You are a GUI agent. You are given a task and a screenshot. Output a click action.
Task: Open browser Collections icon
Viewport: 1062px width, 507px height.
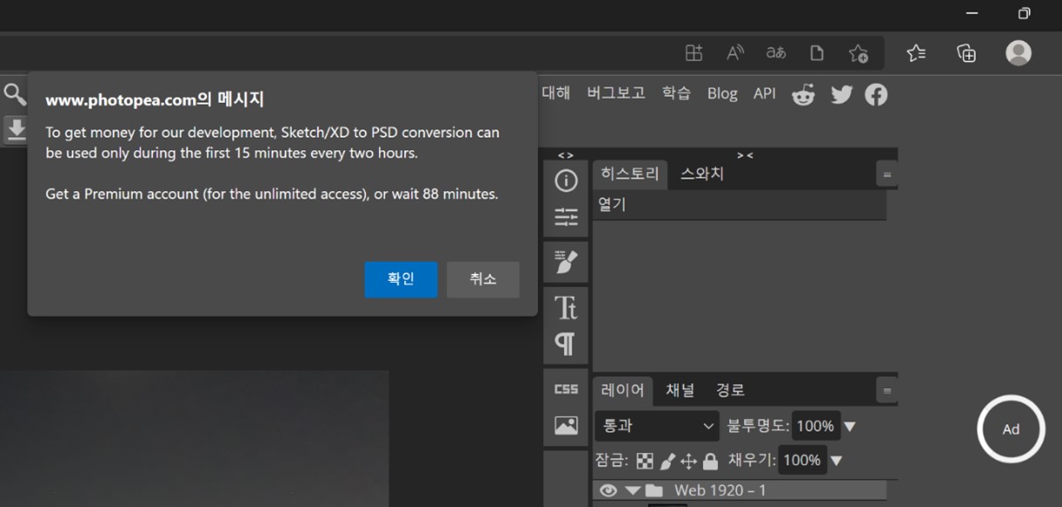click(x=967, y=53)
